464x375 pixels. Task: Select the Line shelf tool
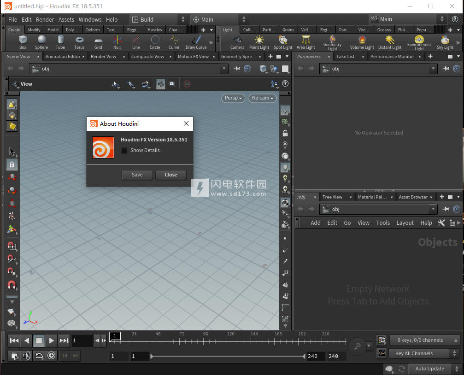(136, 42)
